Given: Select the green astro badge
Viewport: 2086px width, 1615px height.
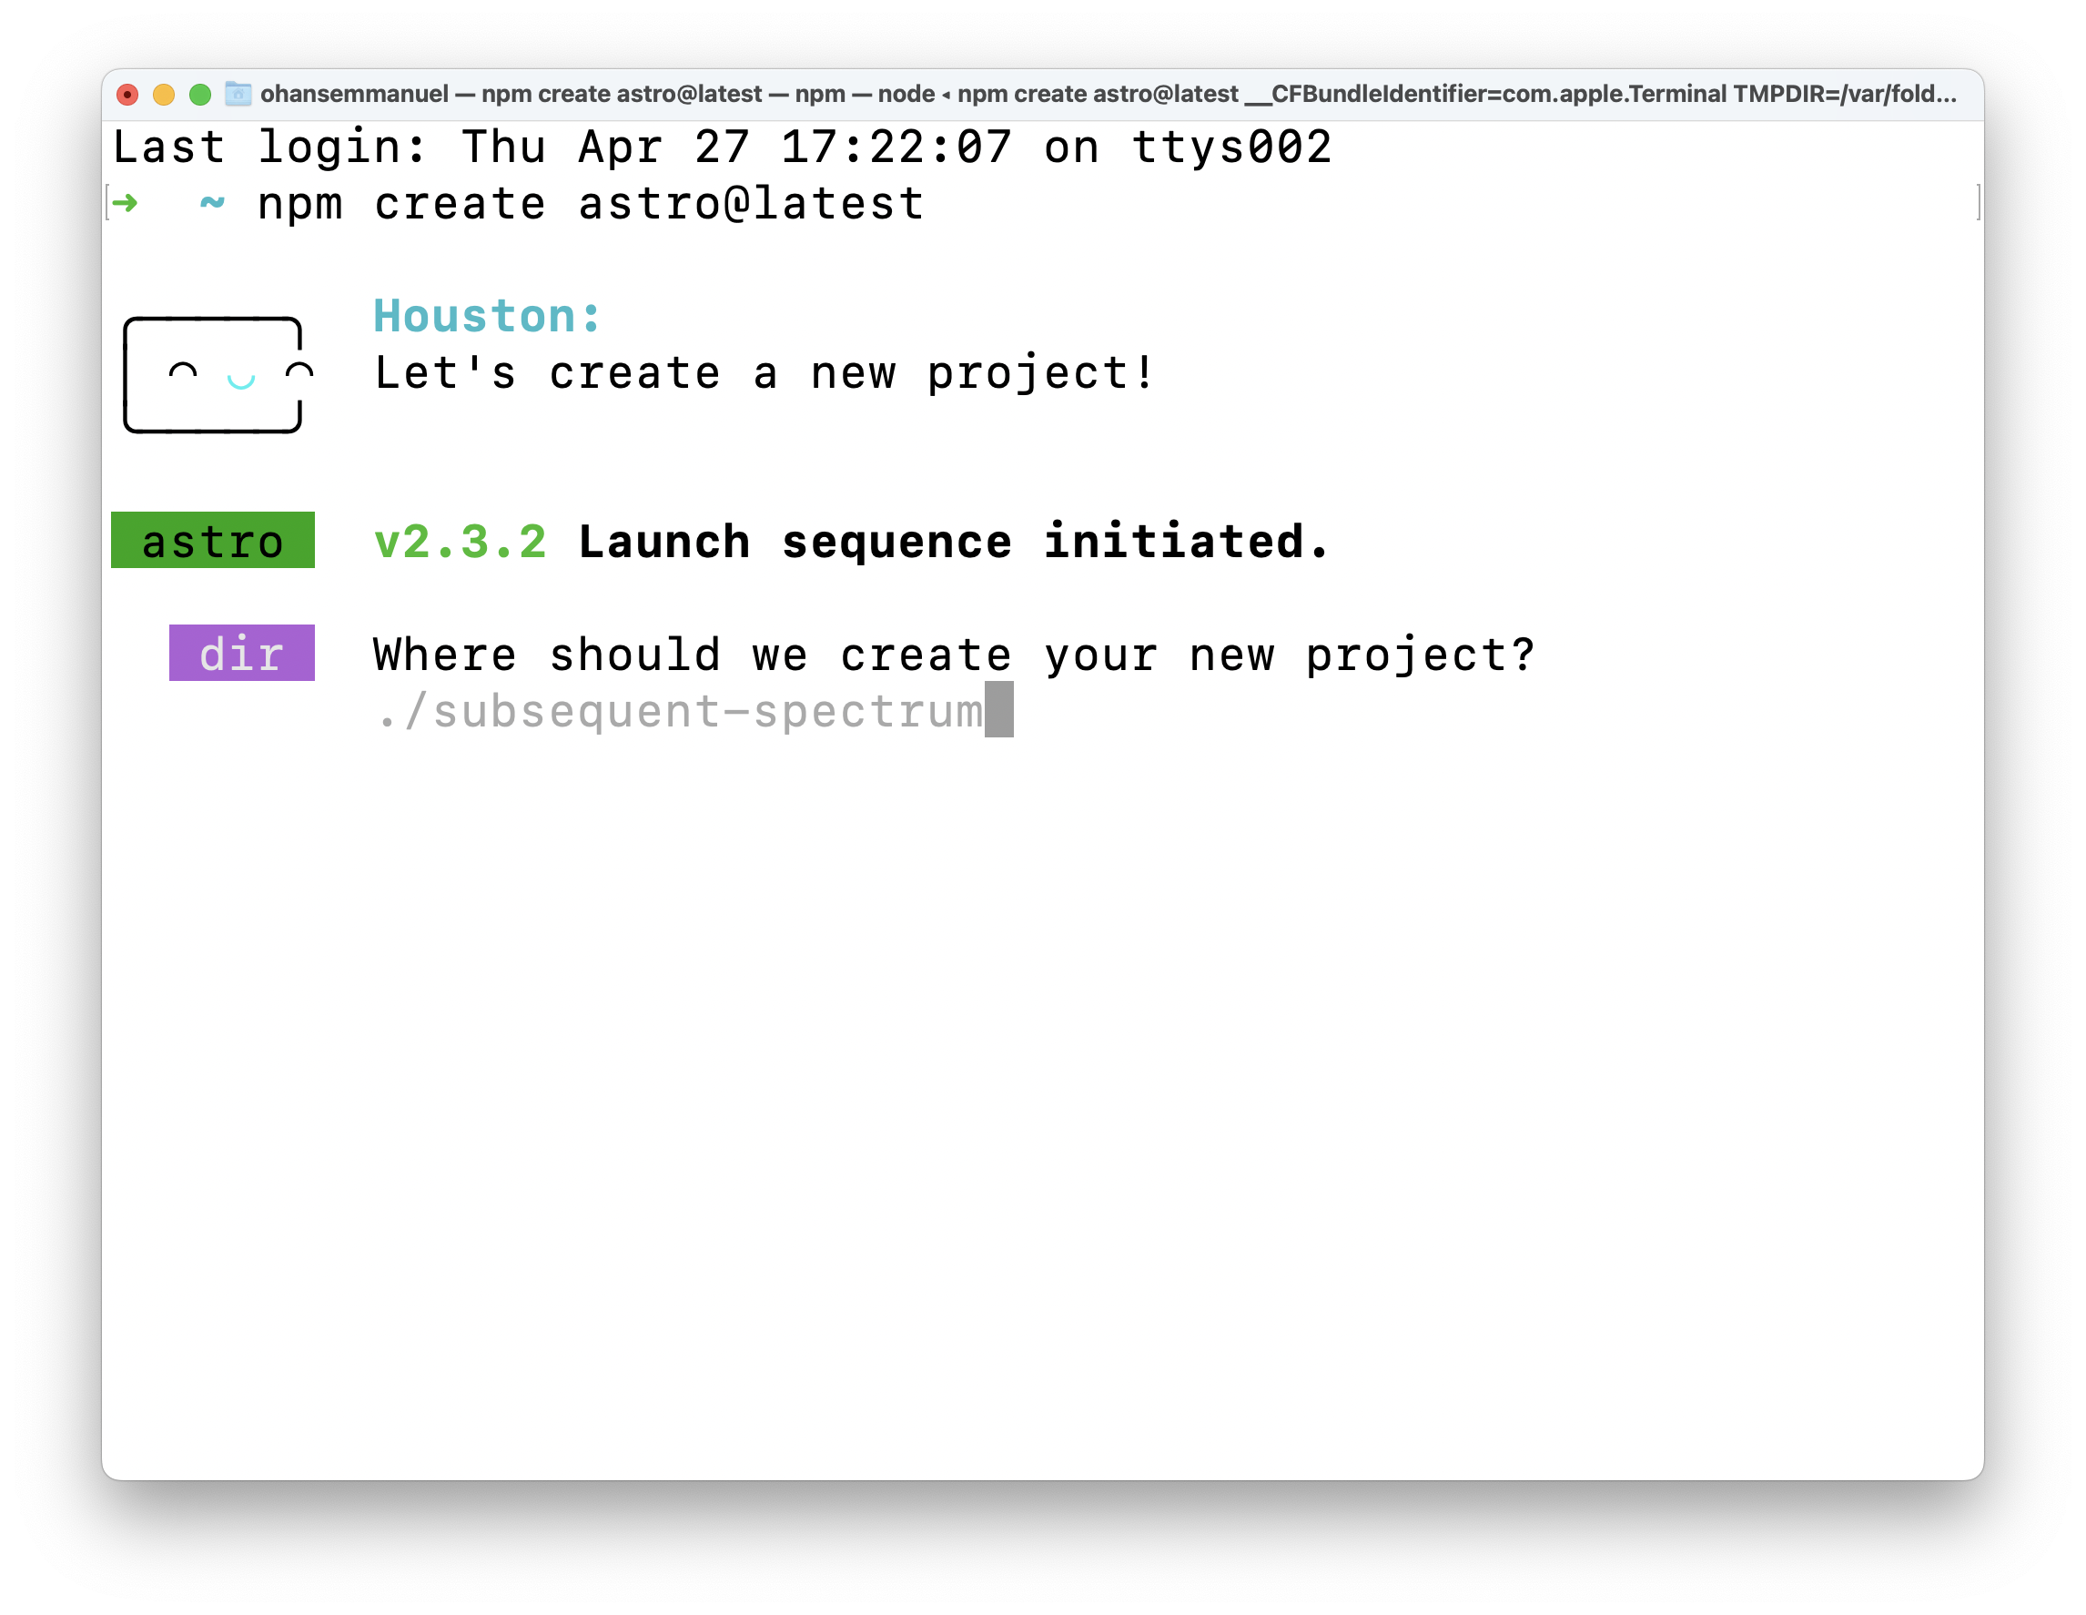Looking at the screenshot, I should pyautogui.click(x=213, y=541).
